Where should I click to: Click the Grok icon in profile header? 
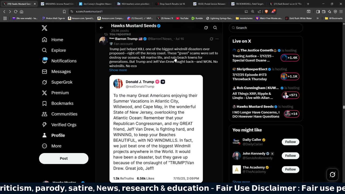[x=206, y=27]
